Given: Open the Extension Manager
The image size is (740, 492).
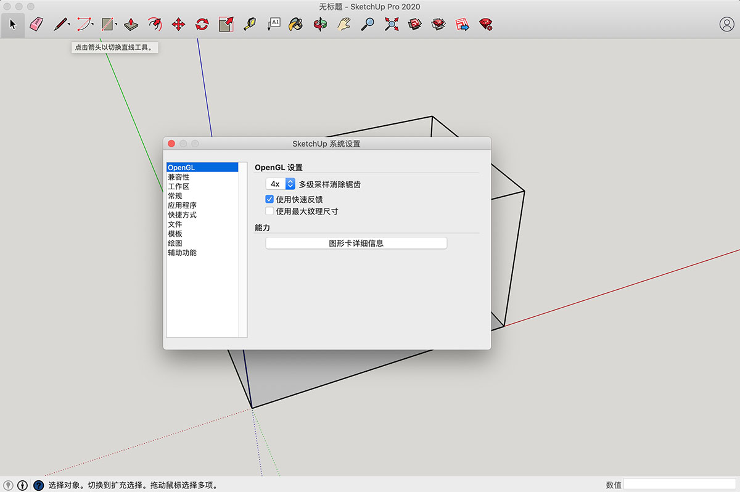Looking at the screenshot, I should click(x=486, y=25).
